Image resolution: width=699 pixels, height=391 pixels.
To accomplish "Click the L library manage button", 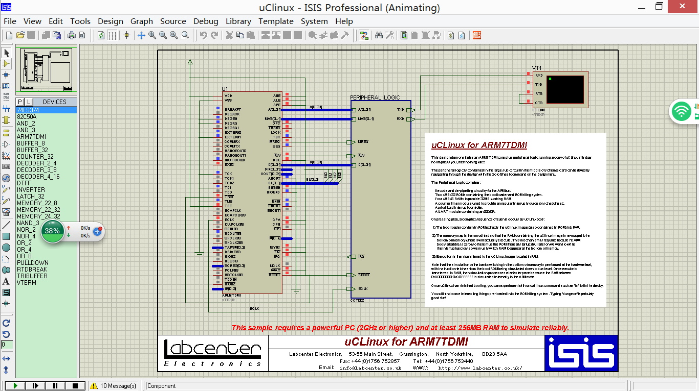I will (x=29, y=102).
